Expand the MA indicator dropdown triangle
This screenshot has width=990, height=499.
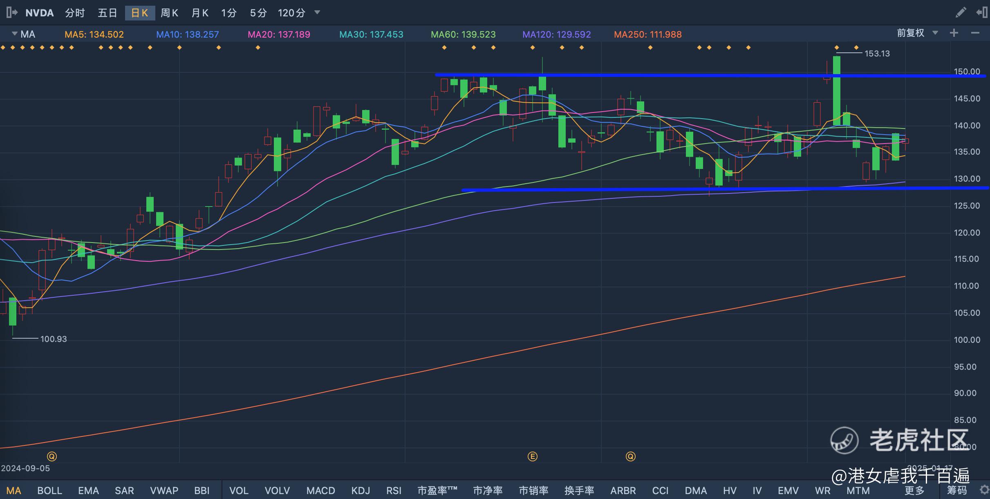[x=15, y=34]
